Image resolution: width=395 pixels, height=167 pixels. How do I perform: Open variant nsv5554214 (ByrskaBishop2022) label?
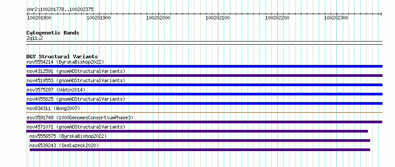[x=65, y=62]
